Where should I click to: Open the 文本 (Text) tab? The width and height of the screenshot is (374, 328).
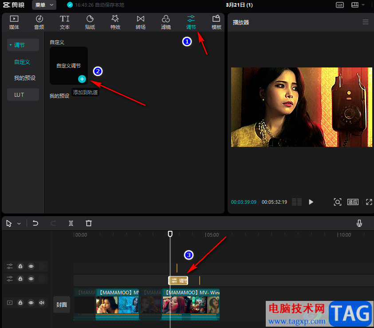point(65,22)
